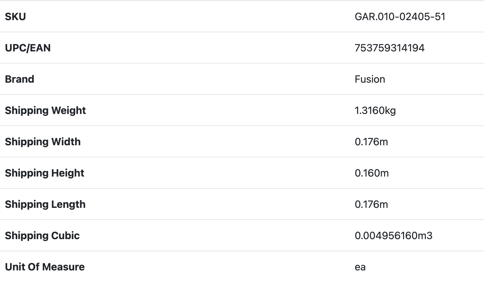Click the 0.160m height value

[x=371, y=173]
